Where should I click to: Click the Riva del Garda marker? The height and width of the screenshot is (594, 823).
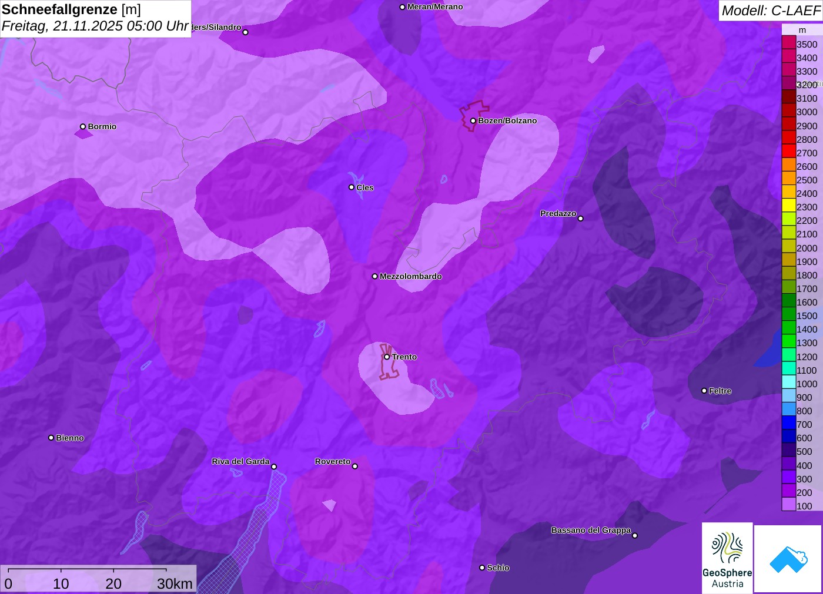[274, 467]
